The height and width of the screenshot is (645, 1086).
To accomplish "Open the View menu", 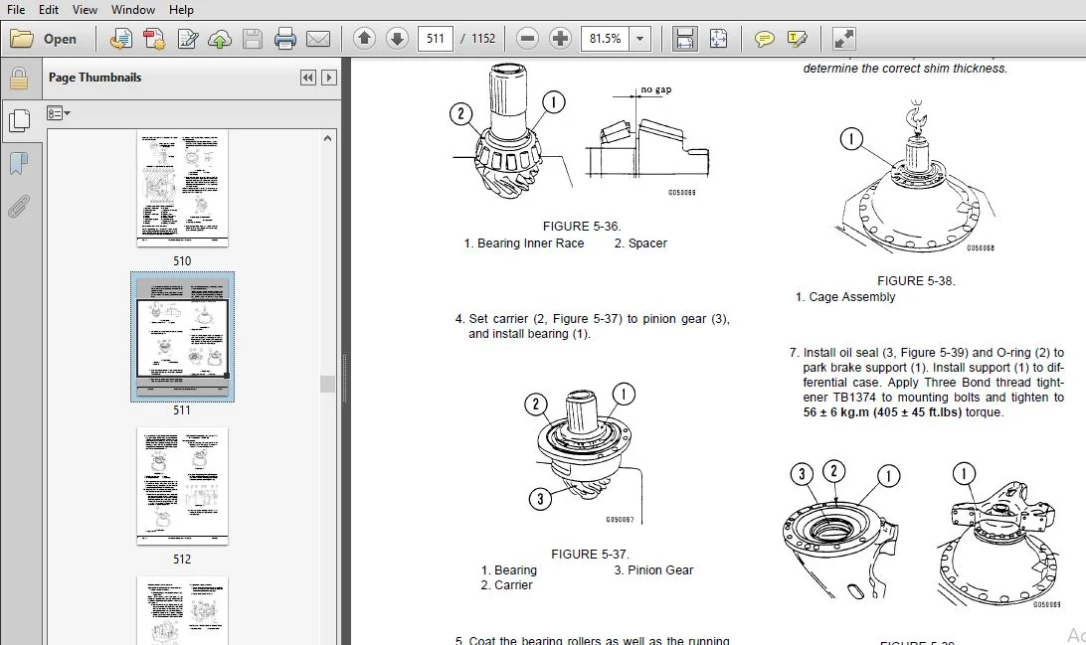I will coord(85,10).
